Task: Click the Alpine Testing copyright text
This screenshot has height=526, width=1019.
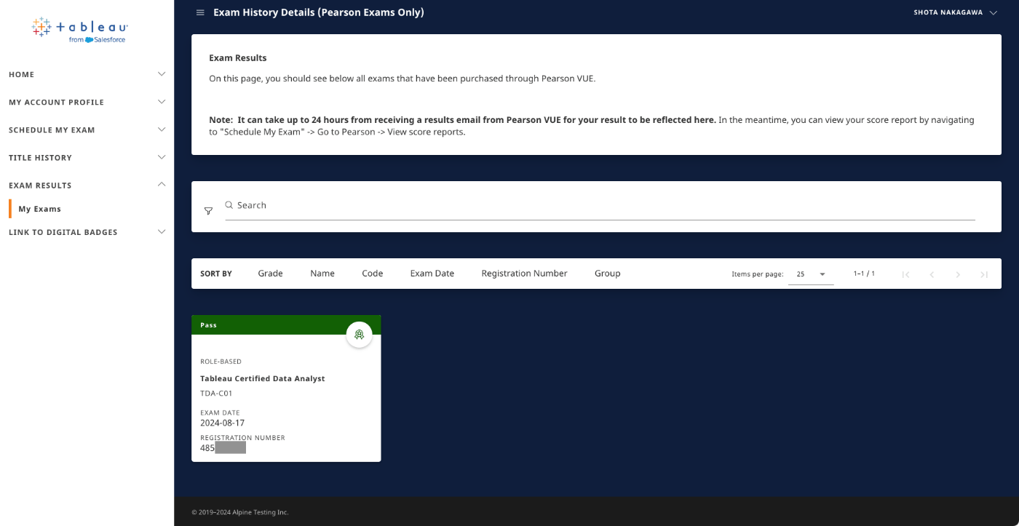Action: click(x=240, y=512)
